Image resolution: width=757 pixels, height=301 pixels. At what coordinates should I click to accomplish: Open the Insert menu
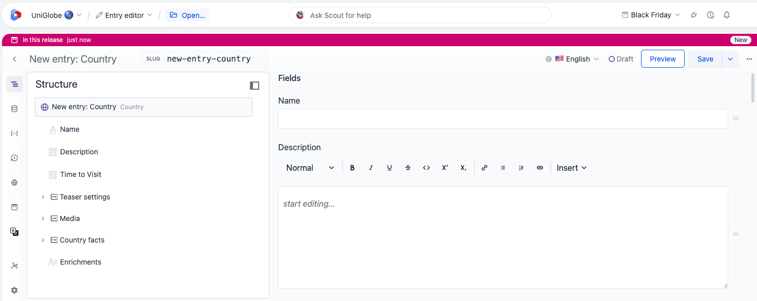pos(572,168)
